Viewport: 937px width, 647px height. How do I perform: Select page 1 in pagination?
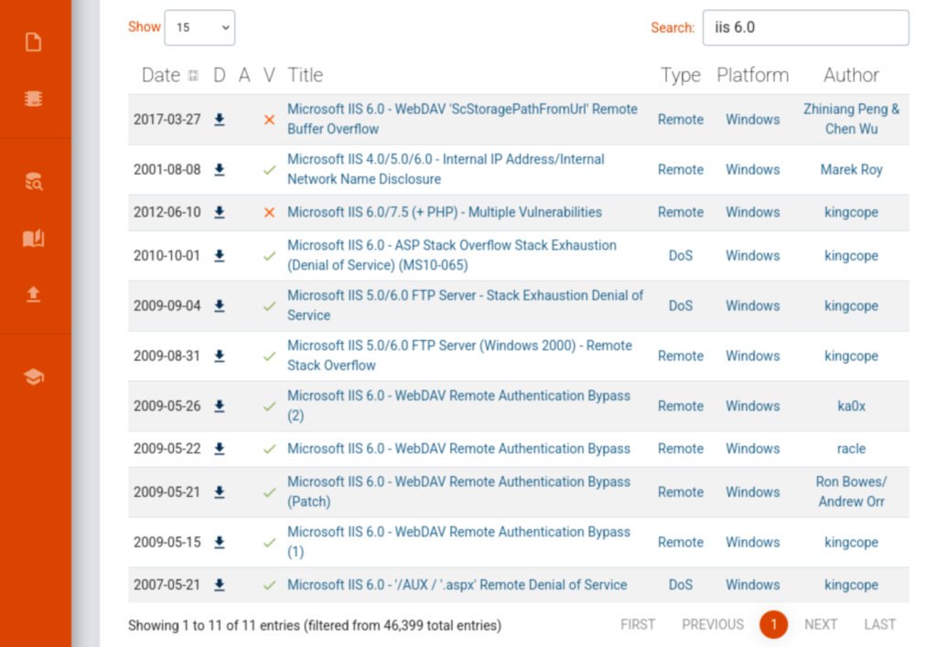[774, 624]
